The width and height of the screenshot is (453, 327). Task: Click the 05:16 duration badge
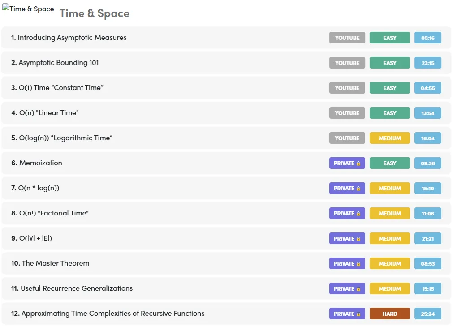(x=427, y=38)
